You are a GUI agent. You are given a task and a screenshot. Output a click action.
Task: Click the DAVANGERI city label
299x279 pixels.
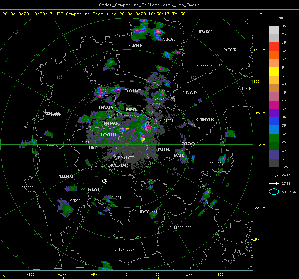(x=149, y=212)
